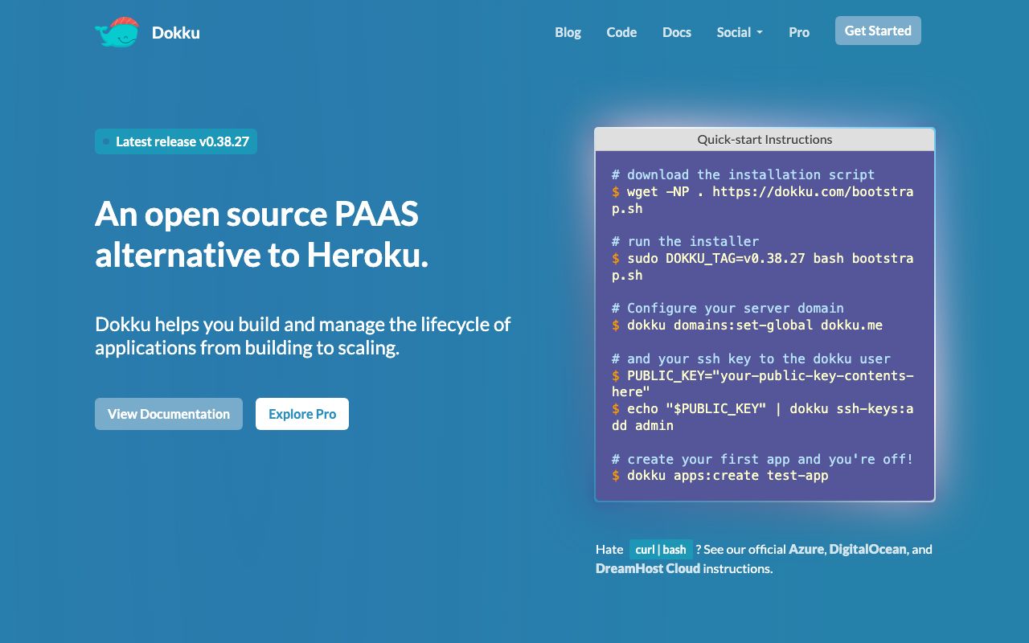Image resolution: width=1029 pixels, height=643 pixels.
Task: Click the dokku apps:create test-app command
Action: (x=720, y=476)
